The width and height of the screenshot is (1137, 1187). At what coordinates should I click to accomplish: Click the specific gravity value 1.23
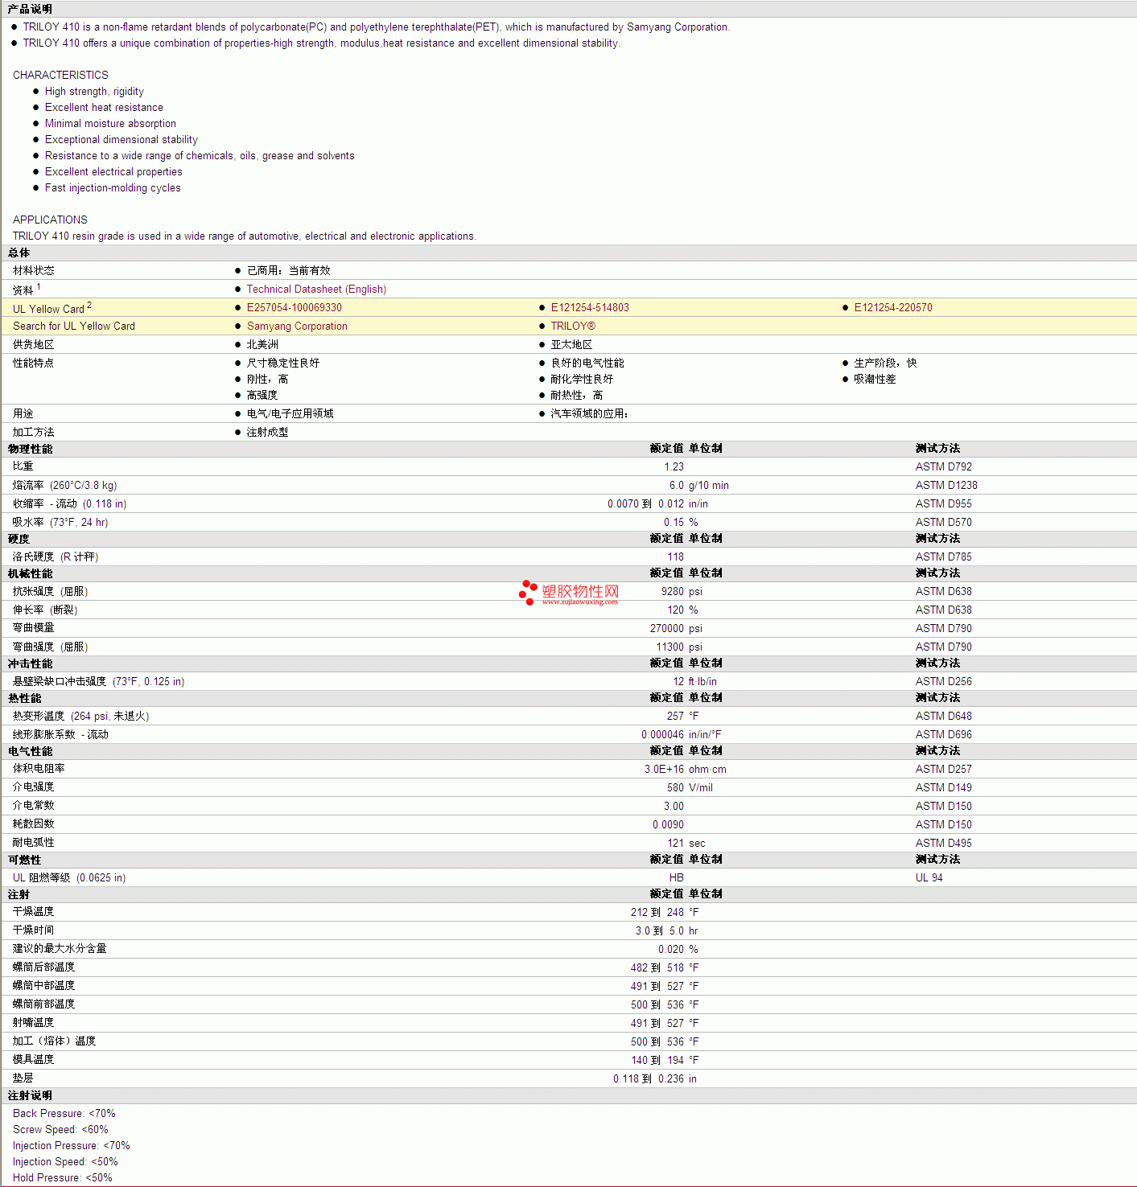point(674,467)
